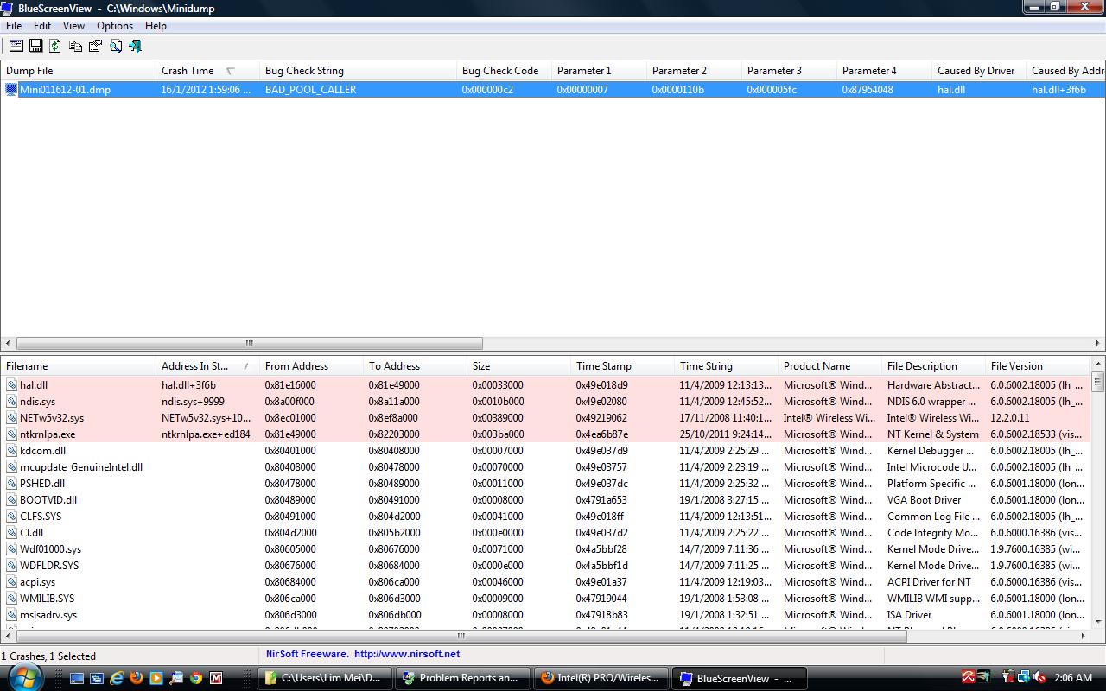This screenshot has height=691, width=1106.
Task: Open the nirsoft.net link in status bar
Action: click(407, 654)
